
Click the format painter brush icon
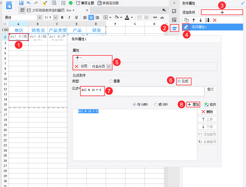click(x=45, y=3)
